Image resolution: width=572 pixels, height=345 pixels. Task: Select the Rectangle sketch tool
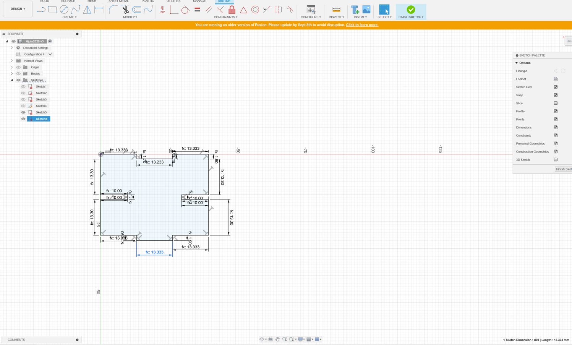pos(52,10)
